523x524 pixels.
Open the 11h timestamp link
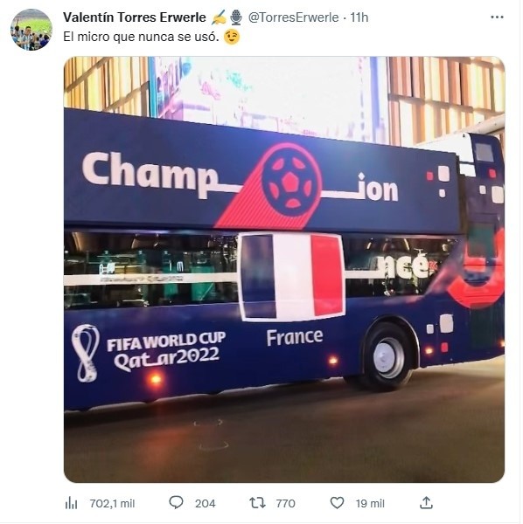point(359,17)
